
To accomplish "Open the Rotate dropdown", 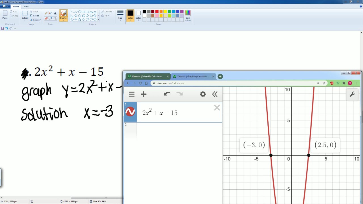I will (36, 20).
